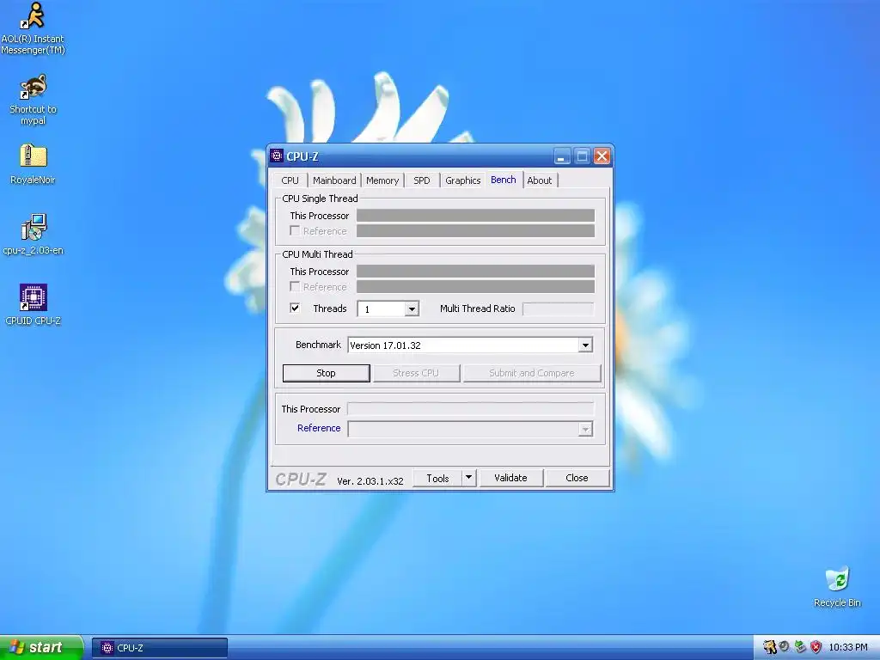Click the Validate button
The image size is (880, 660).
[x=510, y=478]
